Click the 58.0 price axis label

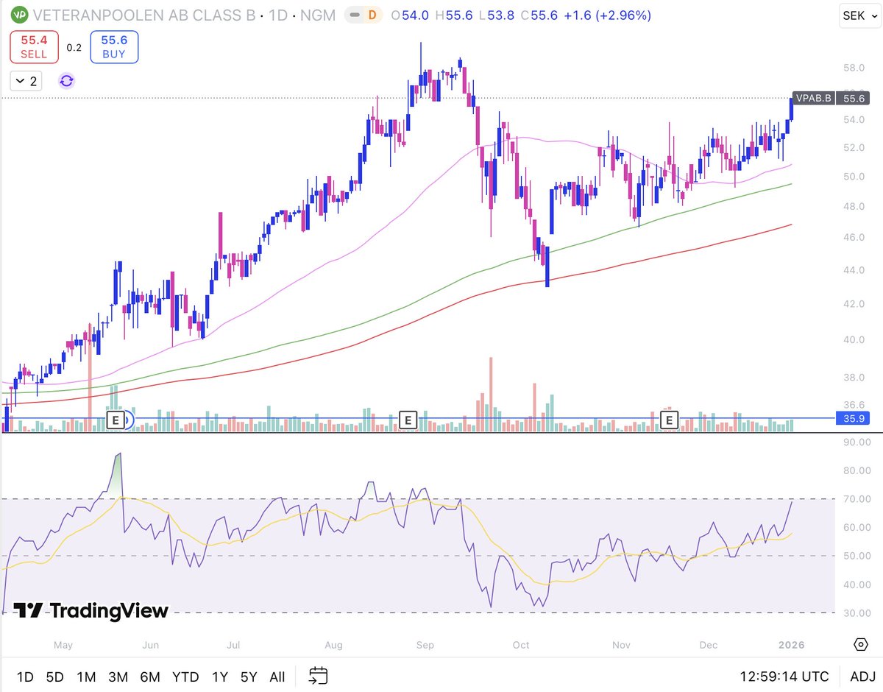pyautogui.click(x=853, y=68)
